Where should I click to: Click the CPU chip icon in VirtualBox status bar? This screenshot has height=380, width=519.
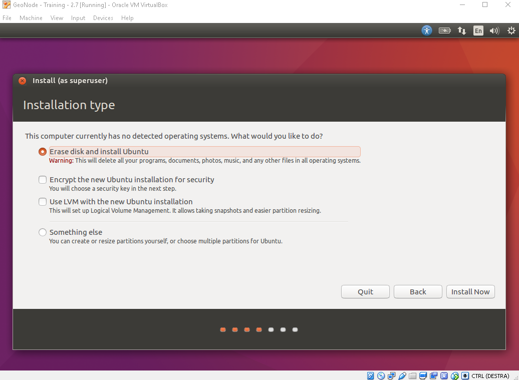pos(444,375)
